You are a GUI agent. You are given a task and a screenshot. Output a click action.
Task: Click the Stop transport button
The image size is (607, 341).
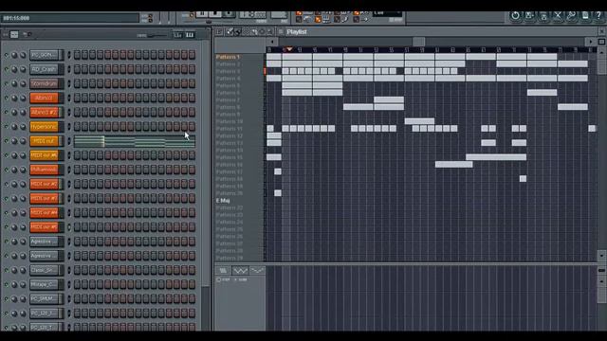tap(215, 15)
